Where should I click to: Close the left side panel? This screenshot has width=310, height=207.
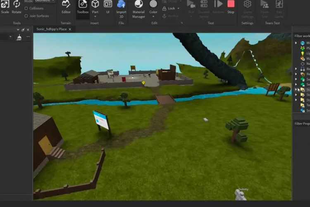[28, 30]
